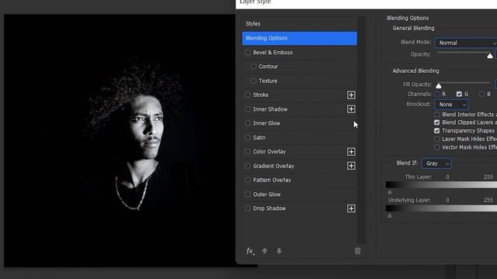
Task: Click This Layer gradient bar
Action: click(441, 184)
